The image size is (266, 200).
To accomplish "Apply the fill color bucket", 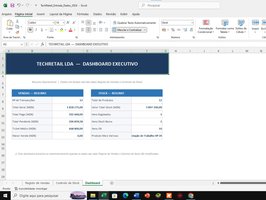I will [x=61, y=30].
